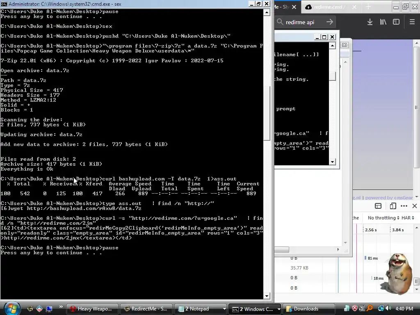Image resolution: width=420 pixels, height=315 pixels.
Task: Click cmd window title bar icon
Action: pyautogui.click(x=4, y=4)
